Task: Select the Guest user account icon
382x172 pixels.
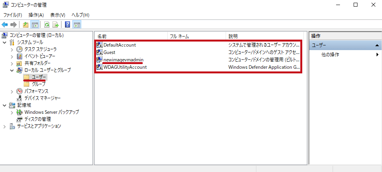Action: [x=99, y=52]
